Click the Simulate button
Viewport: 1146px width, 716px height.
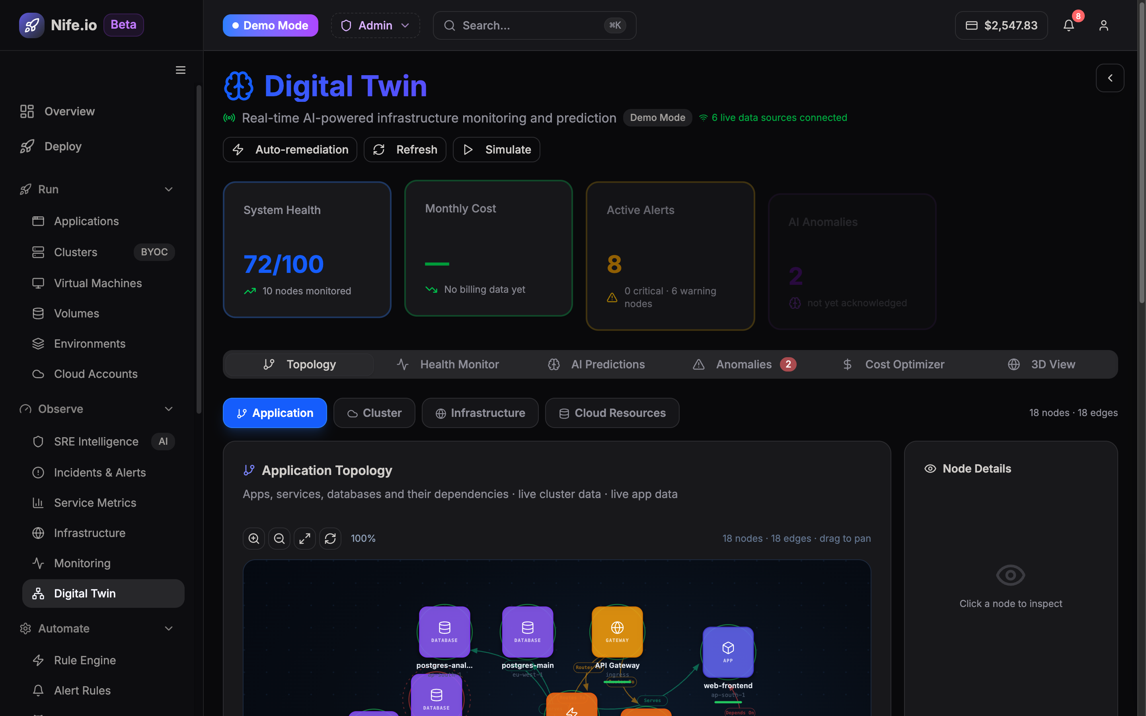point(496,150)
